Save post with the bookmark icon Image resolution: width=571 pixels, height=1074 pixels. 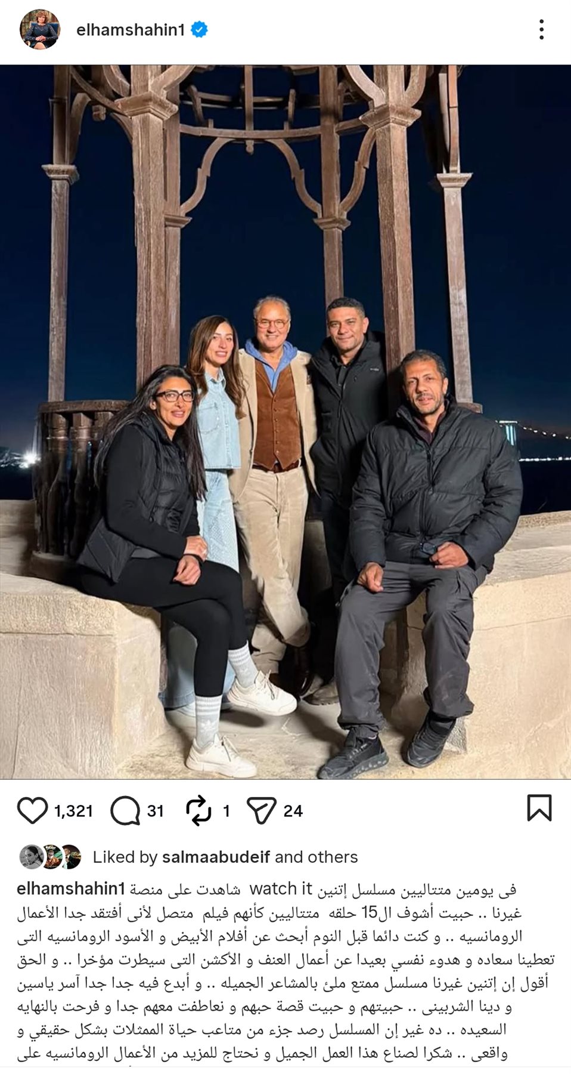point(539,808)
